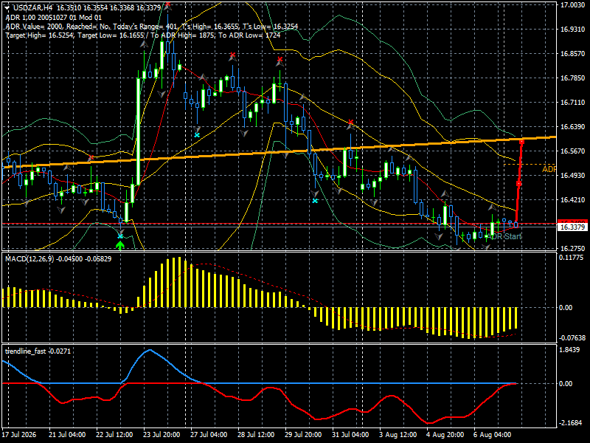Click the '31 Jul 04:00' time label
Viewport: 590px width, 443px height.
pyautogui.click(x=350, y=435)
